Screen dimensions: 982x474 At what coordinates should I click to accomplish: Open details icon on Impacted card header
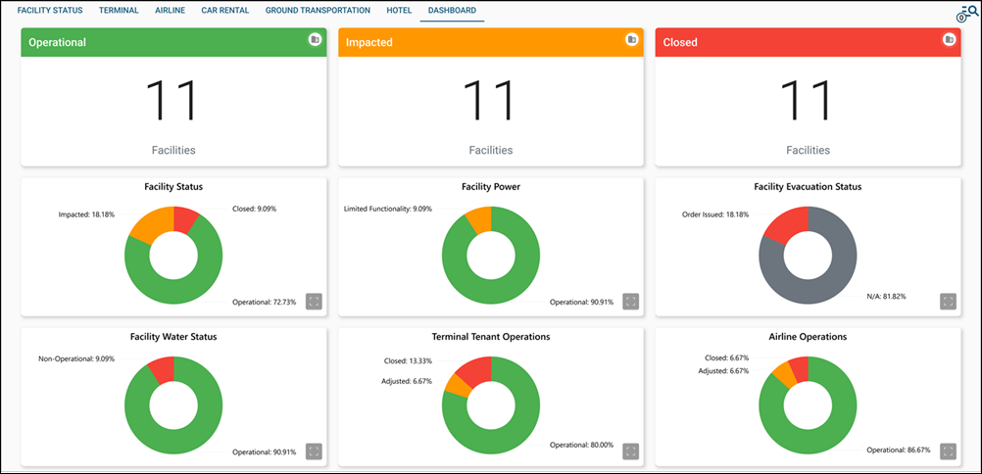click(x=631, y=40)
